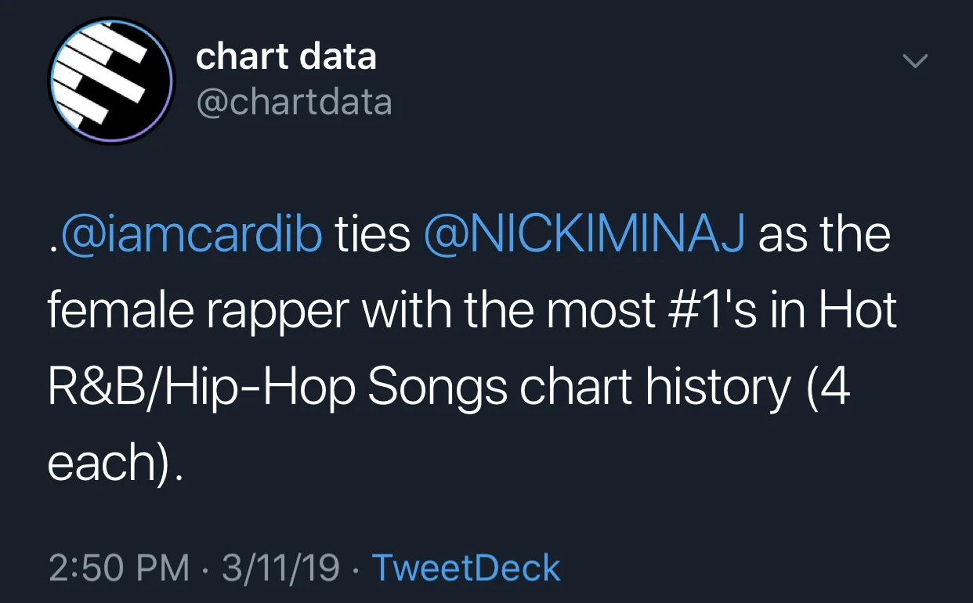Click the word 'Hot' in tweet
This screenshot has height=603, width=973.
pos(859,312)
